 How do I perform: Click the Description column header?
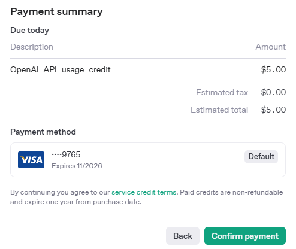(32, 47)
